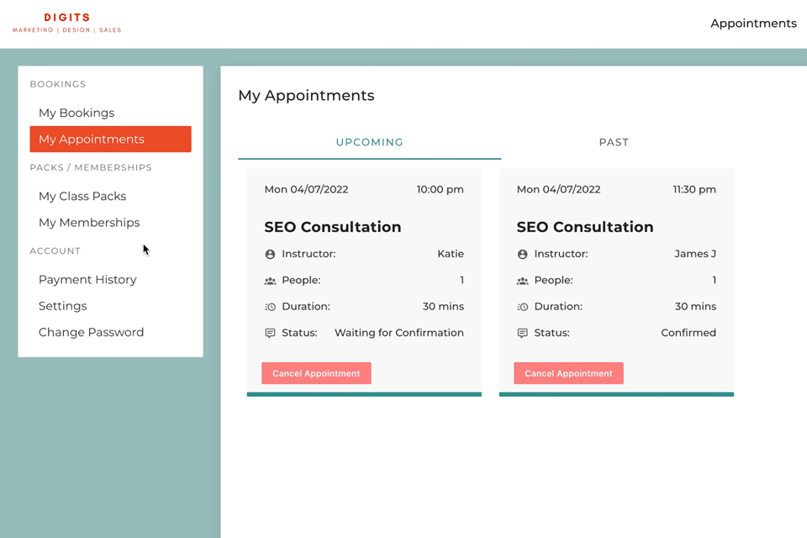This screenshot has width=807, height=538.
Task: Click the 'Waiting for Confirmation' status text
Action: [x=398, y=333]
